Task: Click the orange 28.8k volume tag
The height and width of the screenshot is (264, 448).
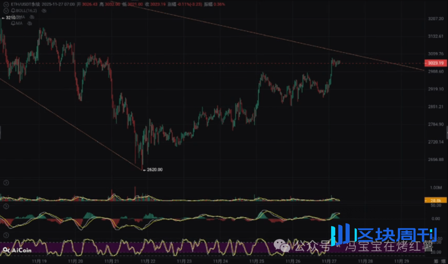Action: tap(435, 200)
